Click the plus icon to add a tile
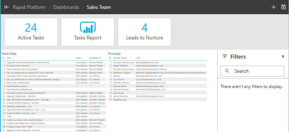The height and width of the screenshot is (132, 289). click(x=273, y=7)
